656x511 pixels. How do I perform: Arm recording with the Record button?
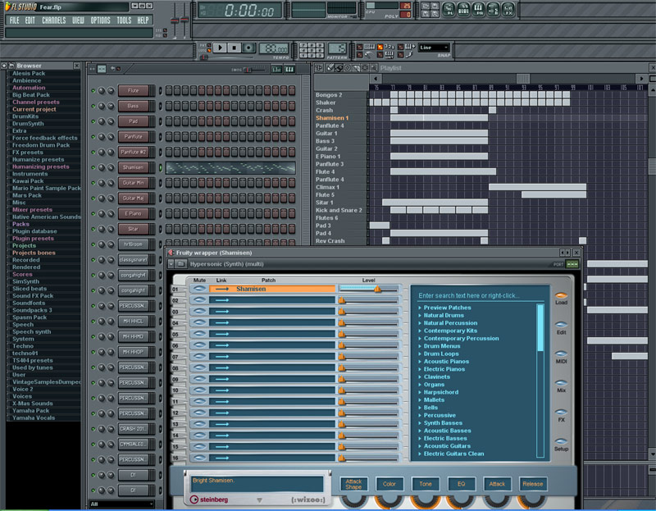coord(248,48)
